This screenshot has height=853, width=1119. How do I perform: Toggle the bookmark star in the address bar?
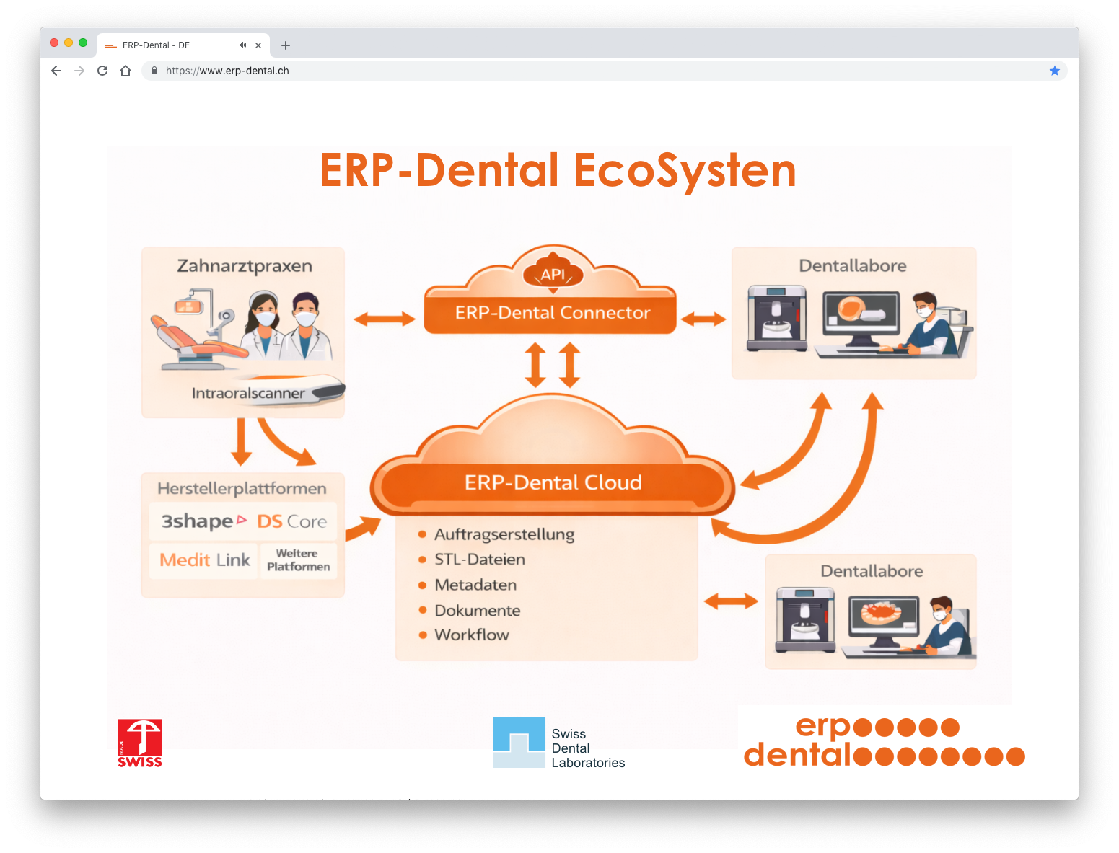[x=1054, y=71]
